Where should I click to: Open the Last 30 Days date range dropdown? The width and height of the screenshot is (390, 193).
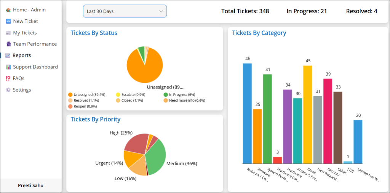(x=125, y=11)
